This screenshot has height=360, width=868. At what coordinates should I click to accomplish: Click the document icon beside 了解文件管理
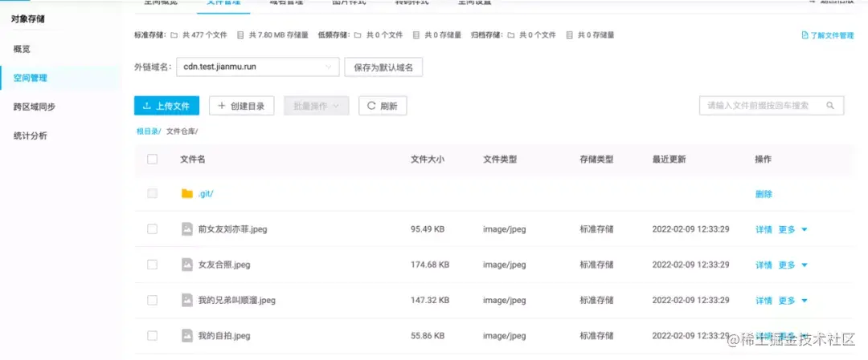click(805, 35)
